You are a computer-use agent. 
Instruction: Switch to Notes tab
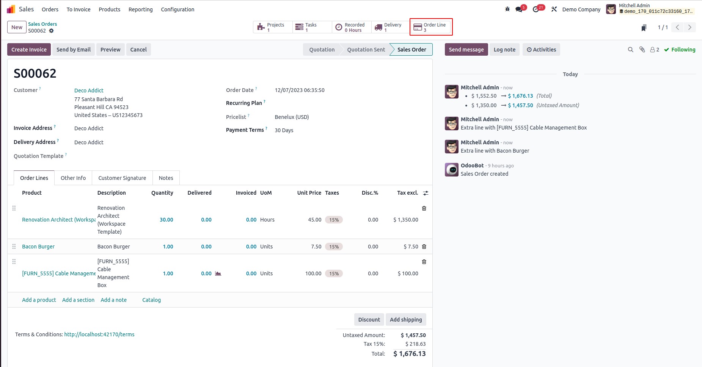(x=166, y=178)
